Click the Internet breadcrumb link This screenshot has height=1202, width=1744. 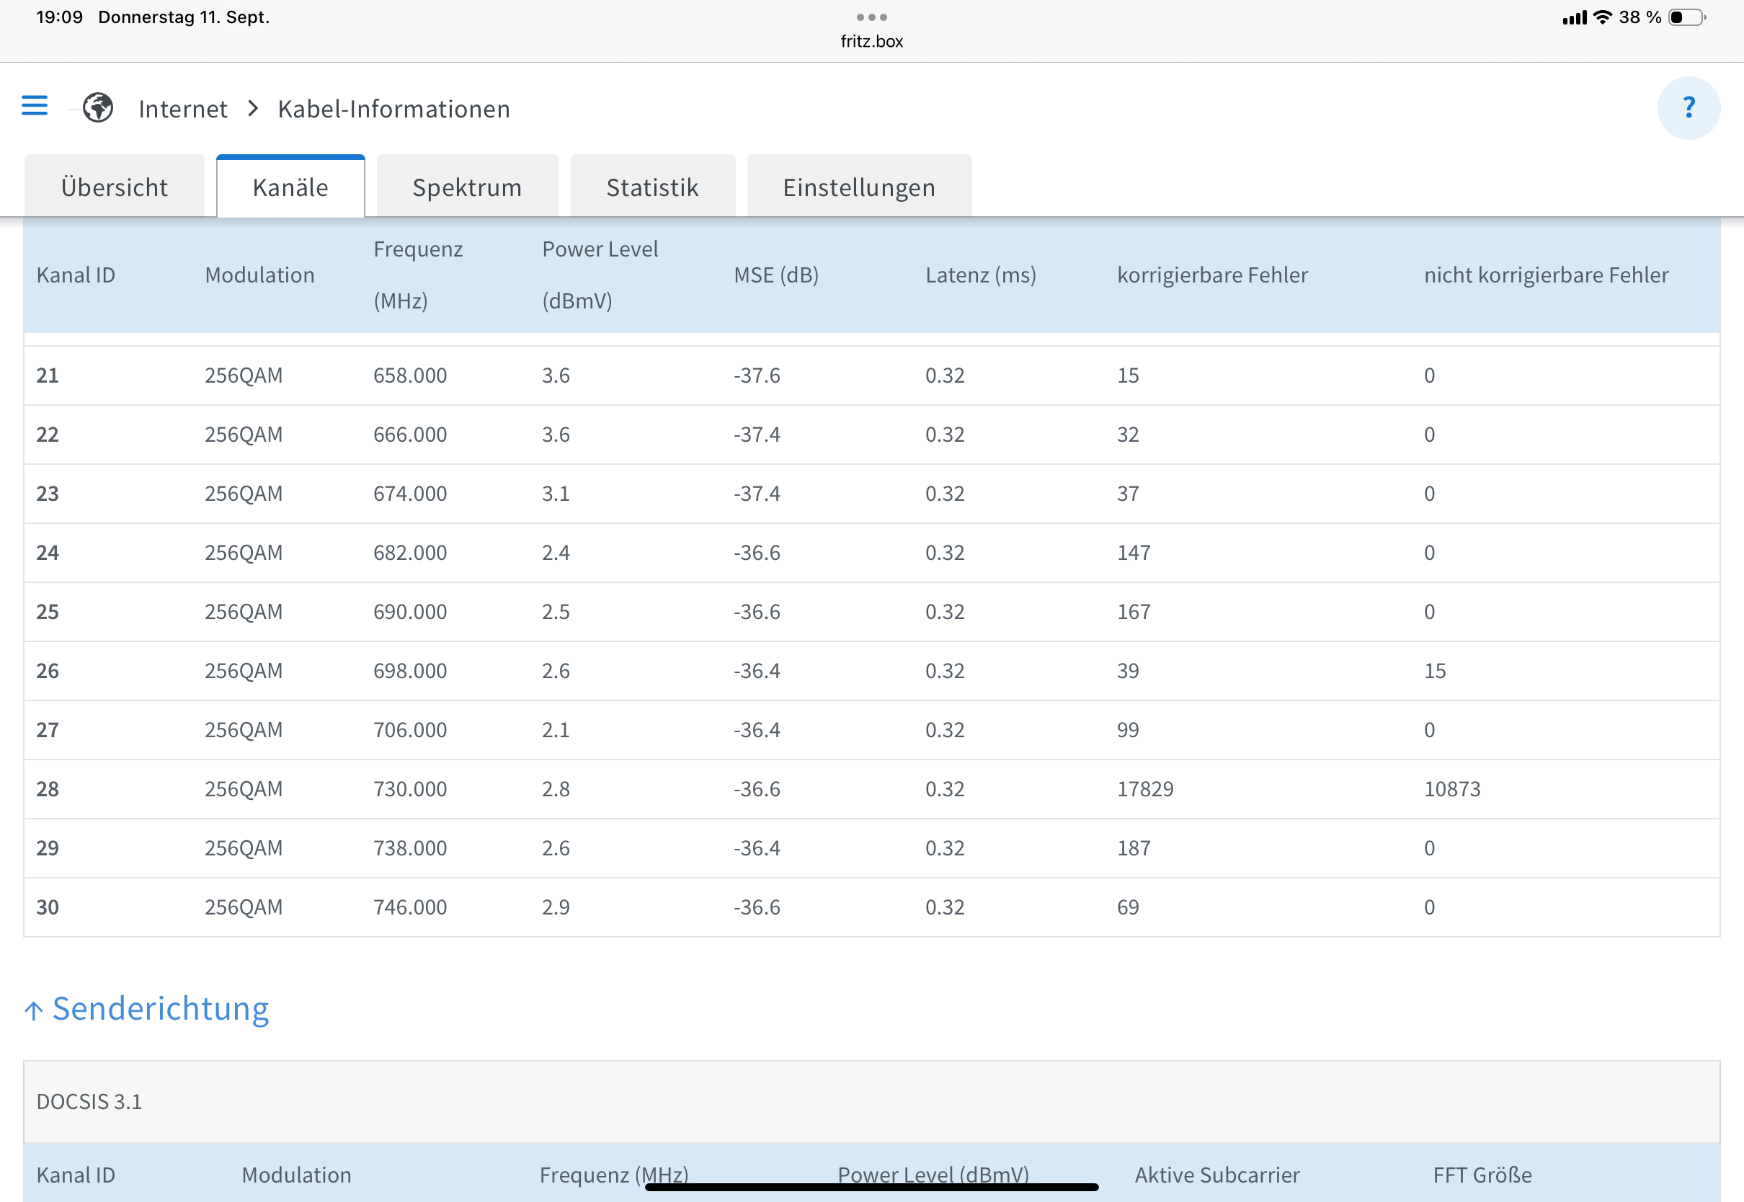pyautogui.click(x=183, y=108)
